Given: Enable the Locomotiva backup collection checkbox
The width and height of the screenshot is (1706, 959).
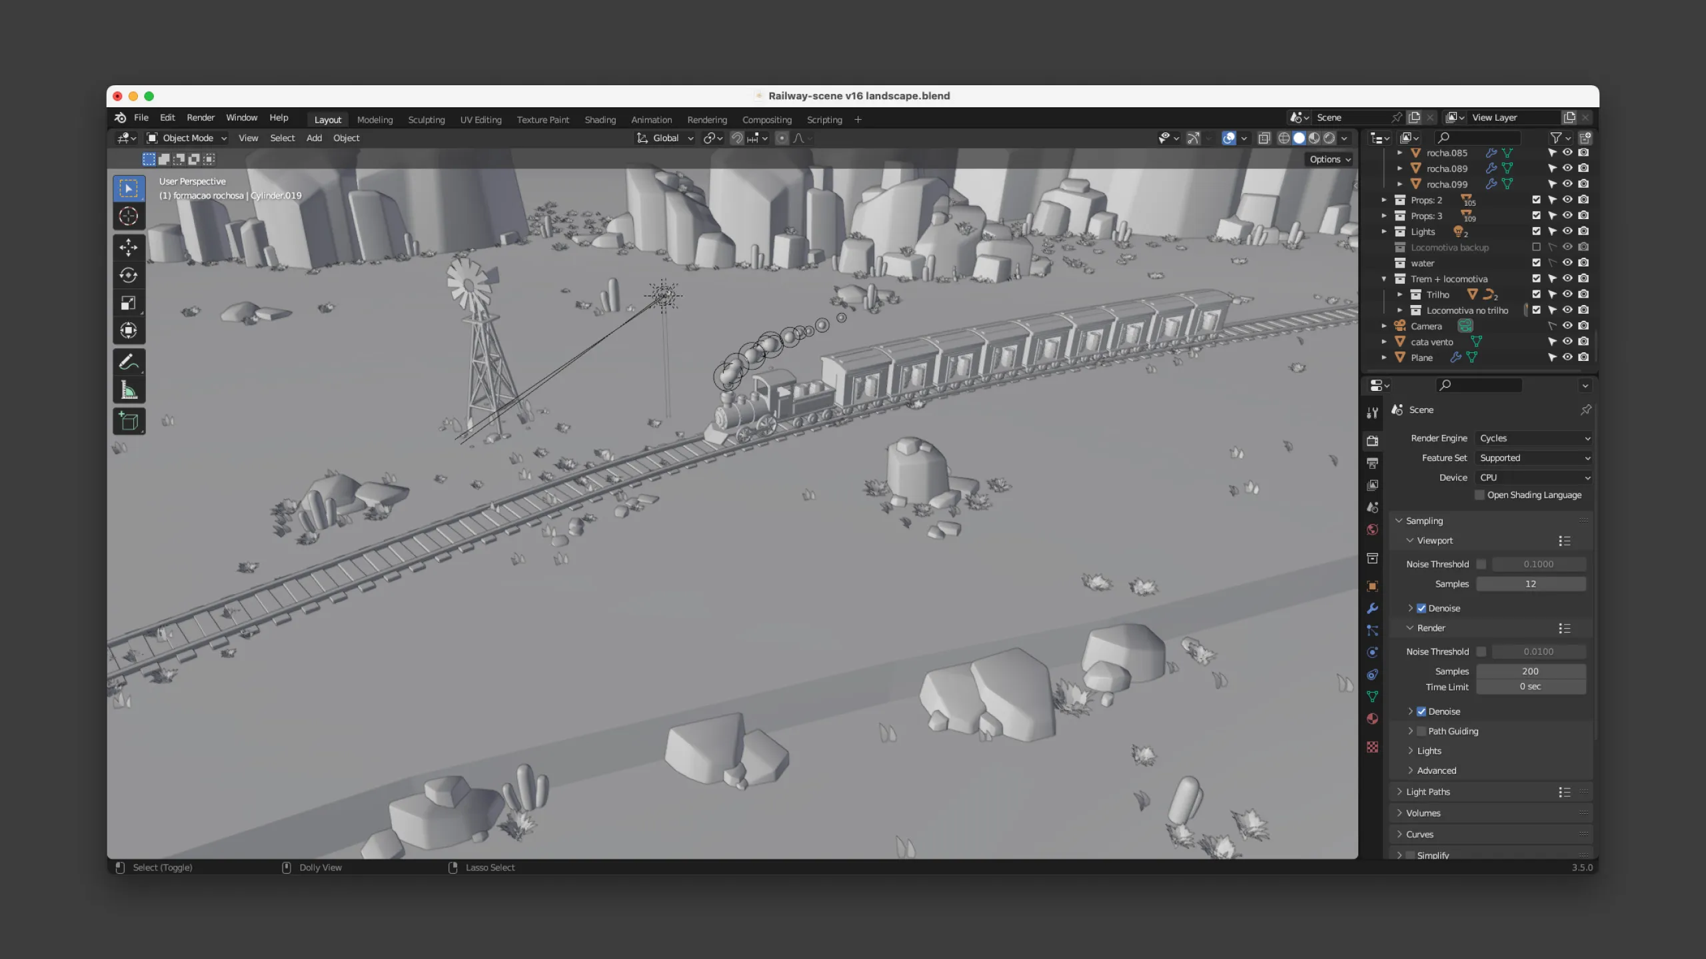Looking at the screenshot, I should [1536, 247].
